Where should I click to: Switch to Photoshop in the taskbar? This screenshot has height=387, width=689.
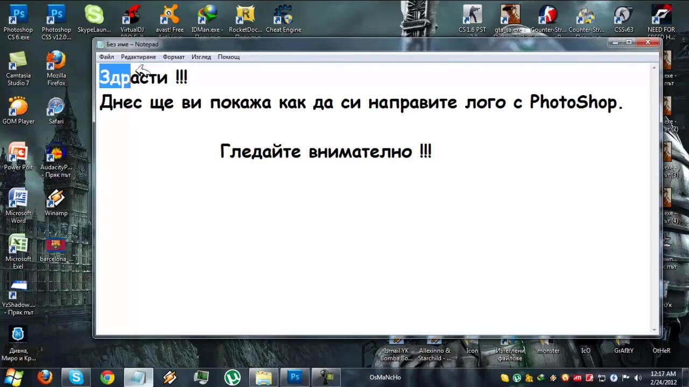[x=294, y=377]
